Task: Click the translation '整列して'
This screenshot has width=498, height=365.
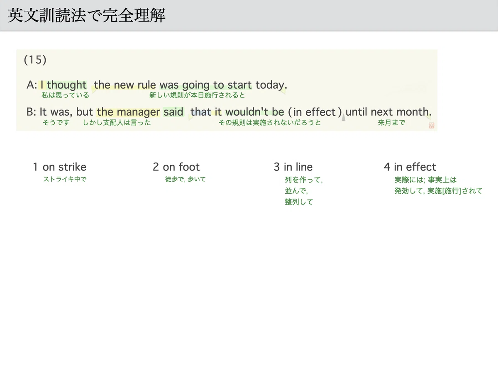Action: tap(299, 202)
